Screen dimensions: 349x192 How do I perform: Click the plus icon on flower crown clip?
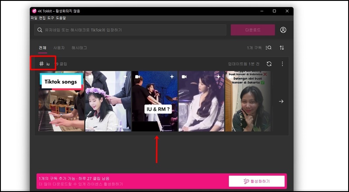(x=125, y=77)
